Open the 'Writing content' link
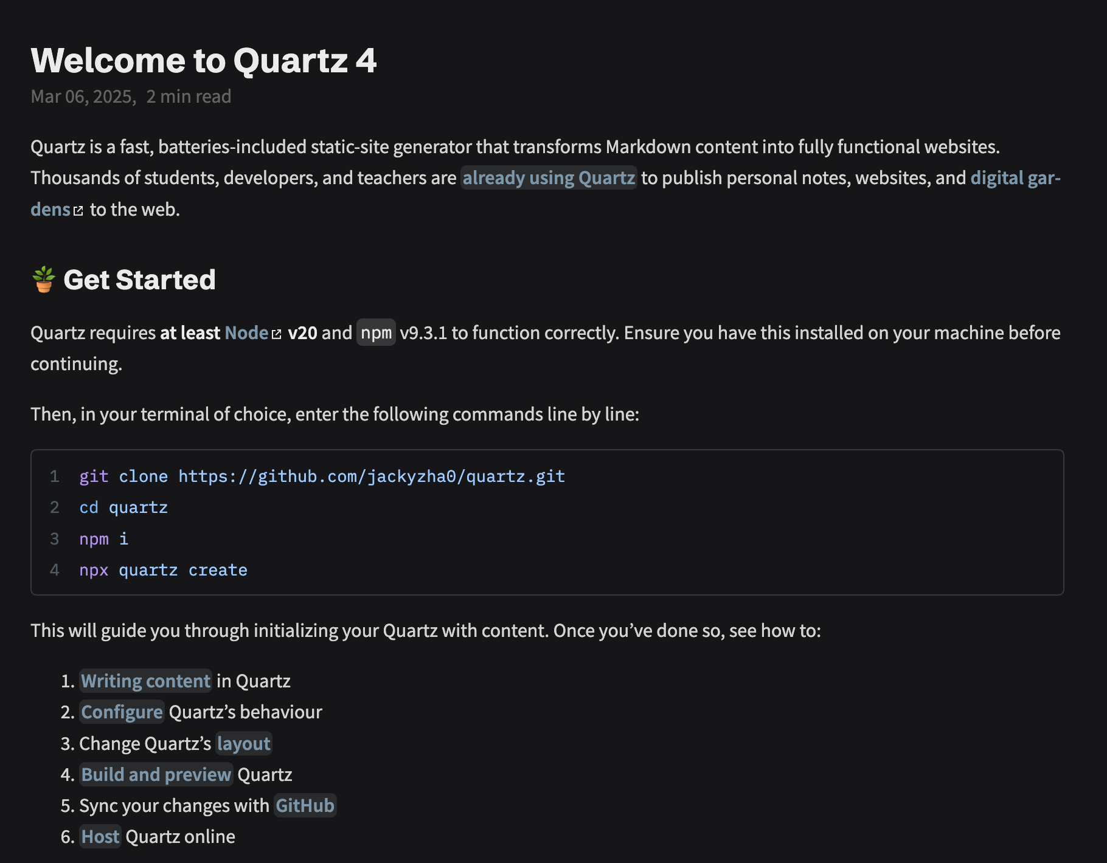The height and width of the screenshot is (863, 1107). pyautogui.click(x=145, y=681)
